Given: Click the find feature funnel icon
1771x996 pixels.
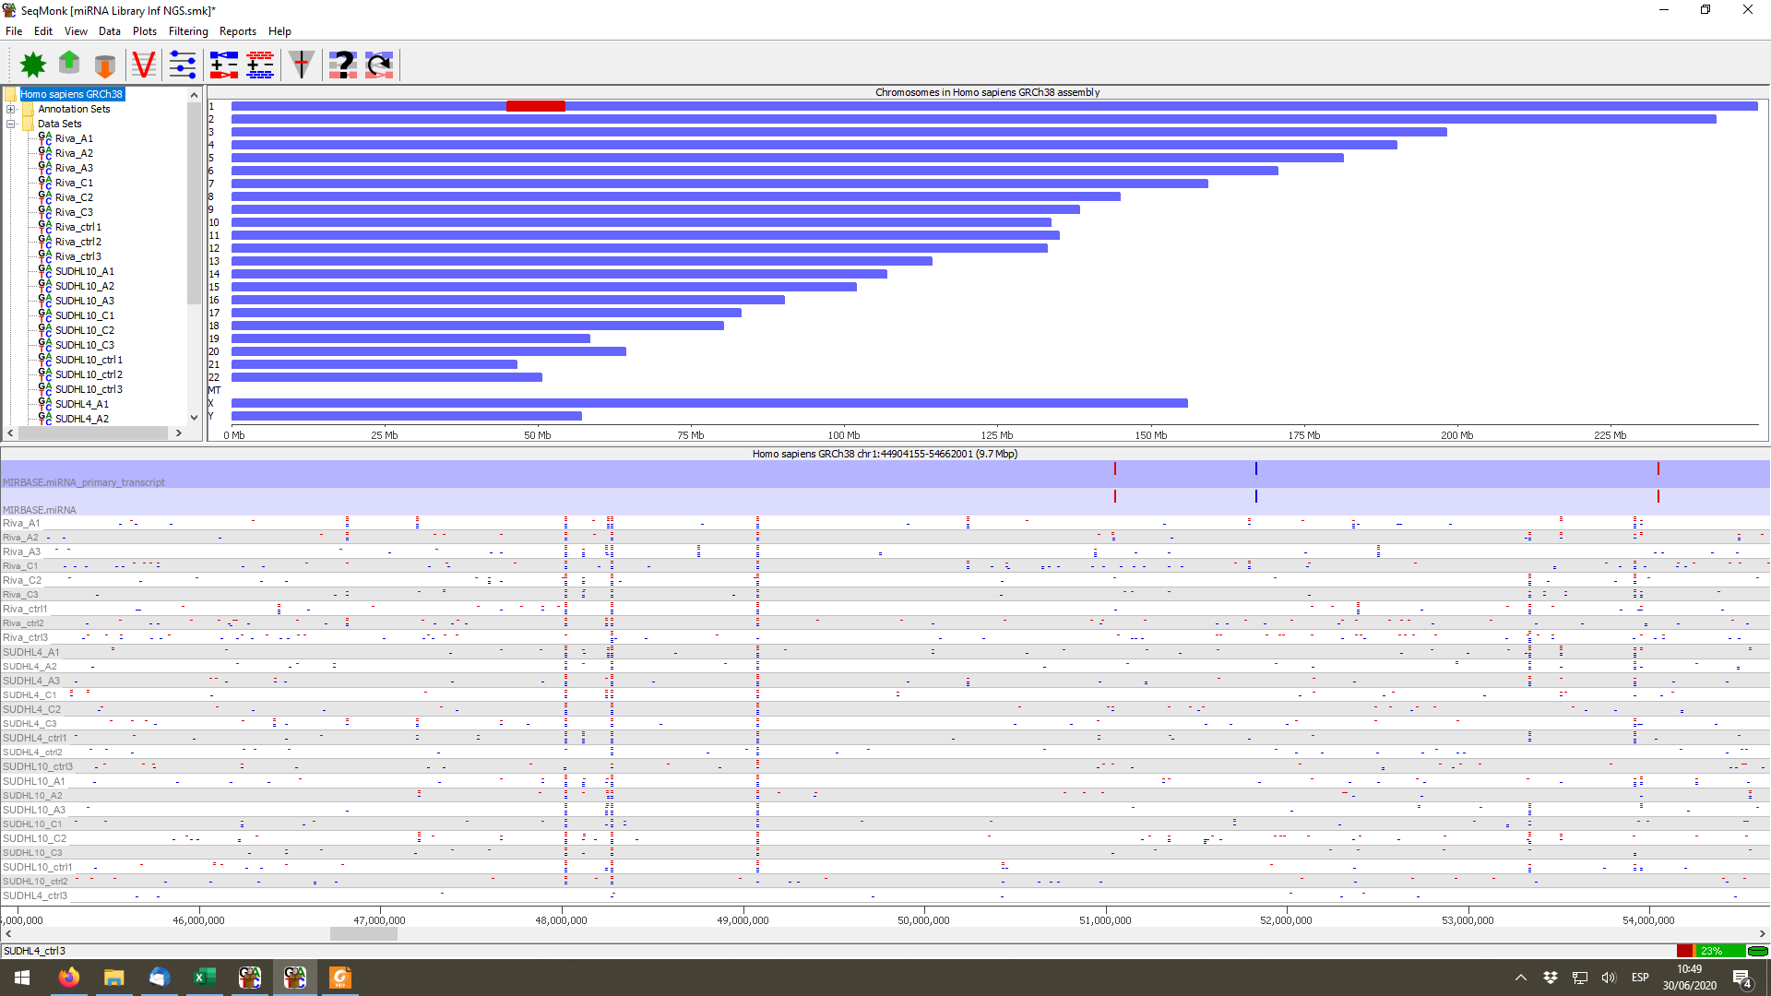Looking at the screenshot, I should 302,65.
